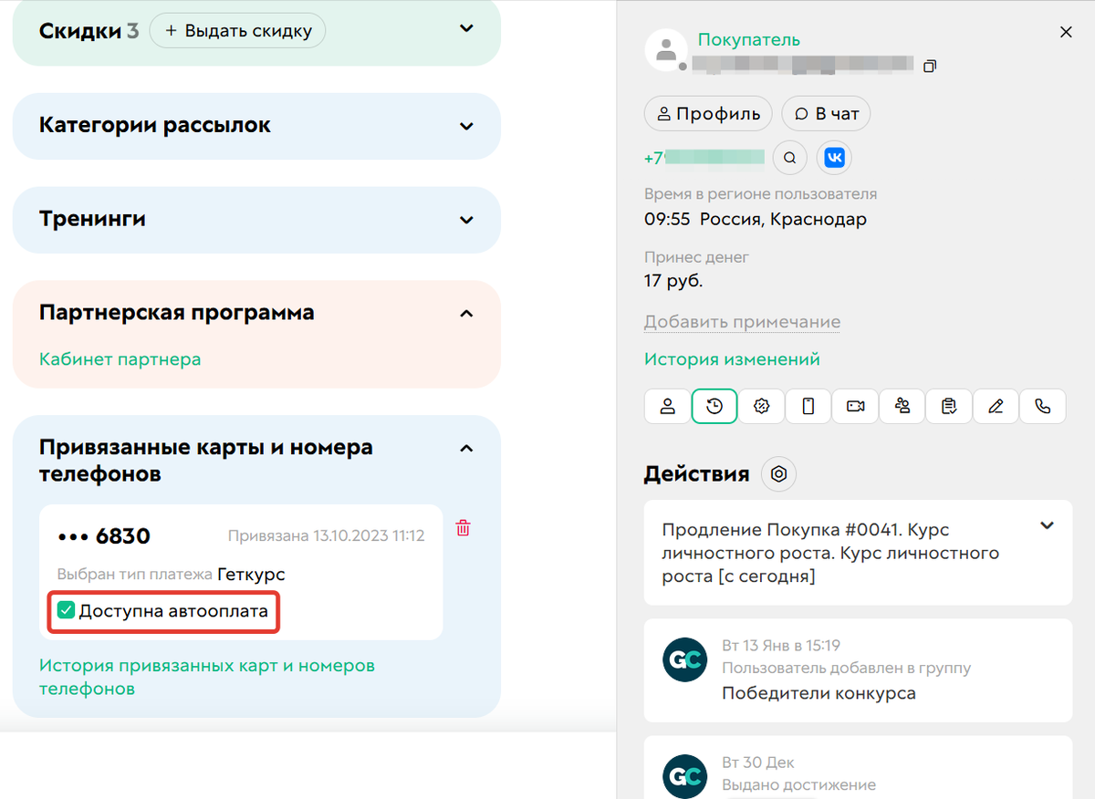
Task: Click the magnifier icon next to phone number
Action: 789,157
